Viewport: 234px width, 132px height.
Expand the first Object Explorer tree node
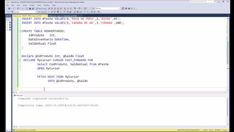click(8, 22)
